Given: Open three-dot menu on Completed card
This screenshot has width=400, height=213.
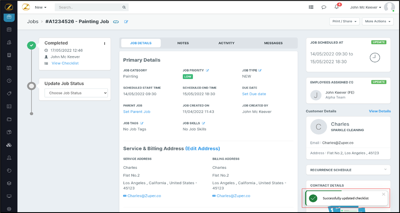Looking at the screenshot, I should click(x=105, y=43).
